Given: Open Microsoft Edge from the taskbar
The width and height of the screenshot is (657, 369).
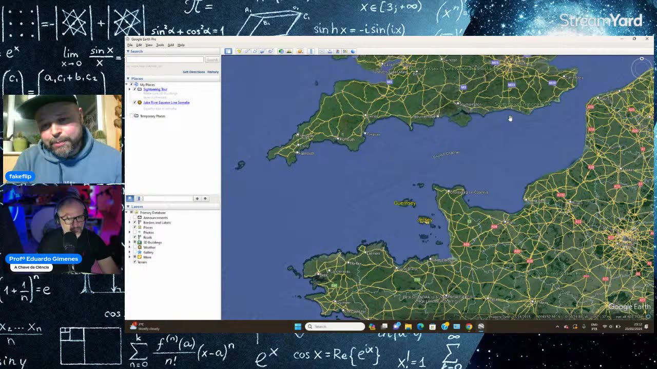Looking at the screenshot, I should tap(420, 326).
